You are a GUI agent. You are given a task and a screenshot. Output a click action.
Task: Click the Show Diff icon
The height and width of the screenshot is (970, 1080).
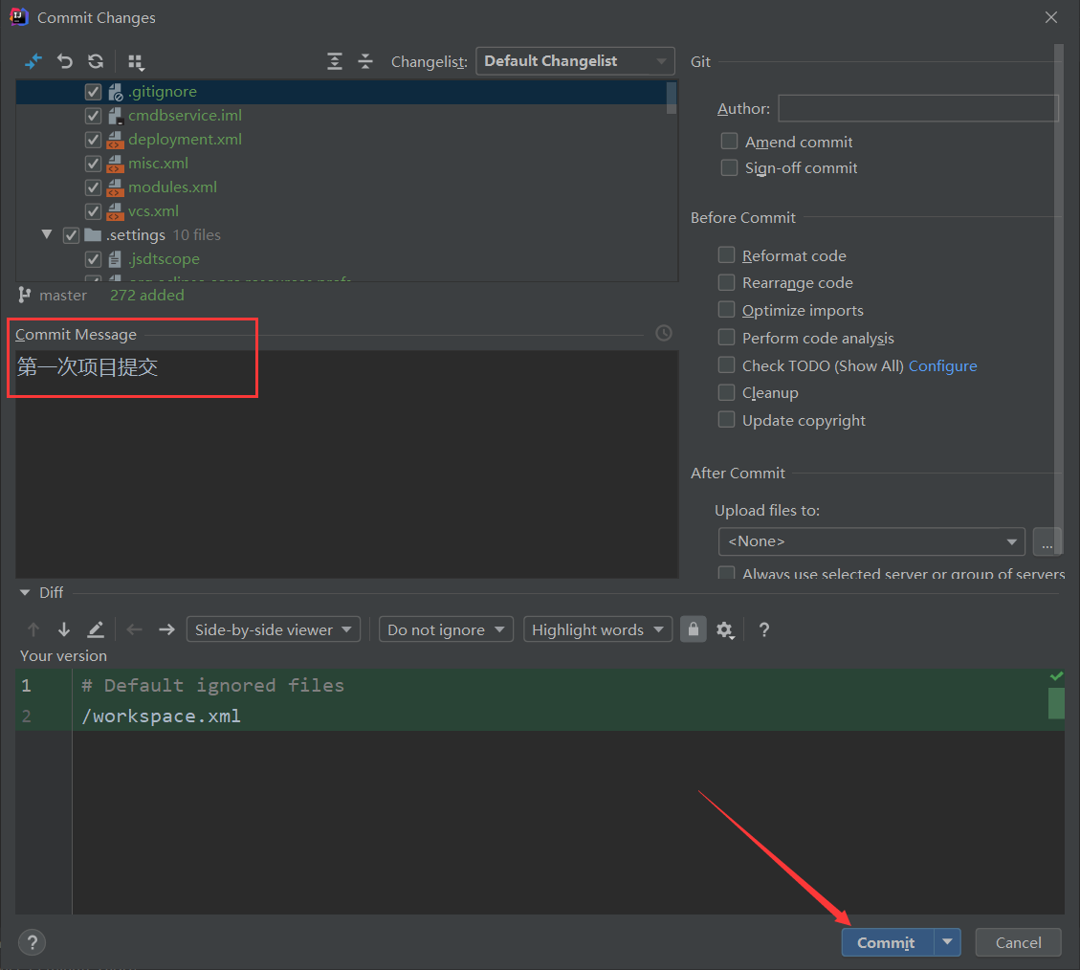(x=33, y=60)
